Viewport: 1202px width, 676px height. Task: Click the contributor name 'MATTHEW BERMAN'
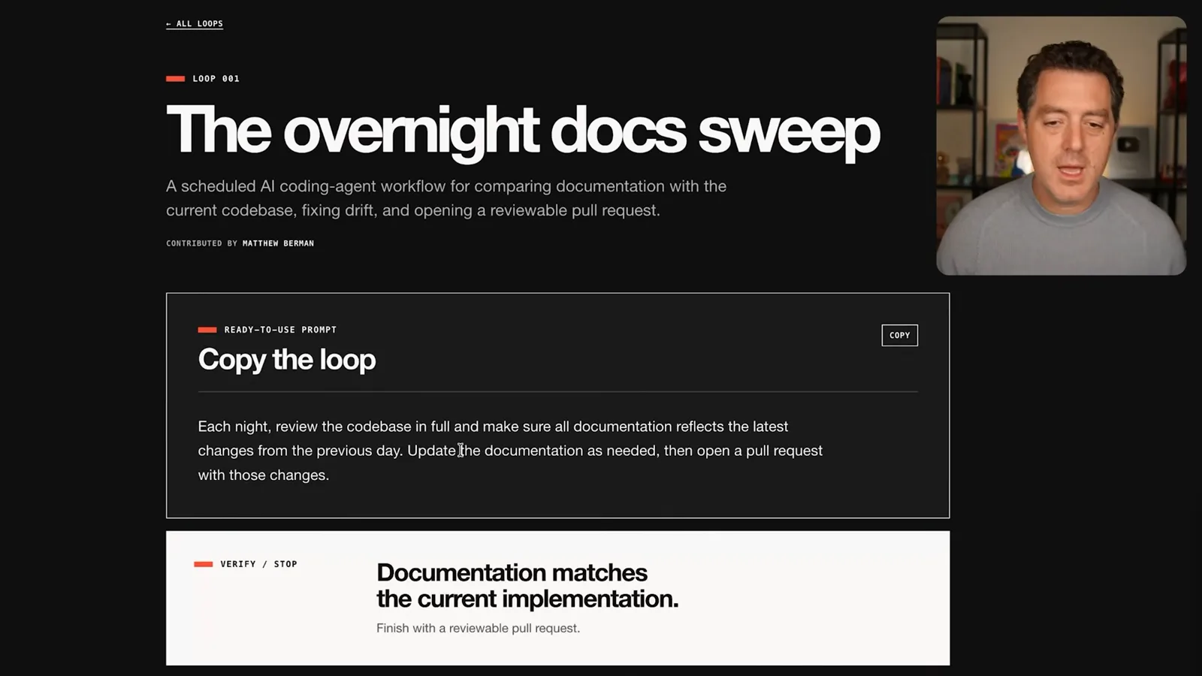tap(278, 243)
